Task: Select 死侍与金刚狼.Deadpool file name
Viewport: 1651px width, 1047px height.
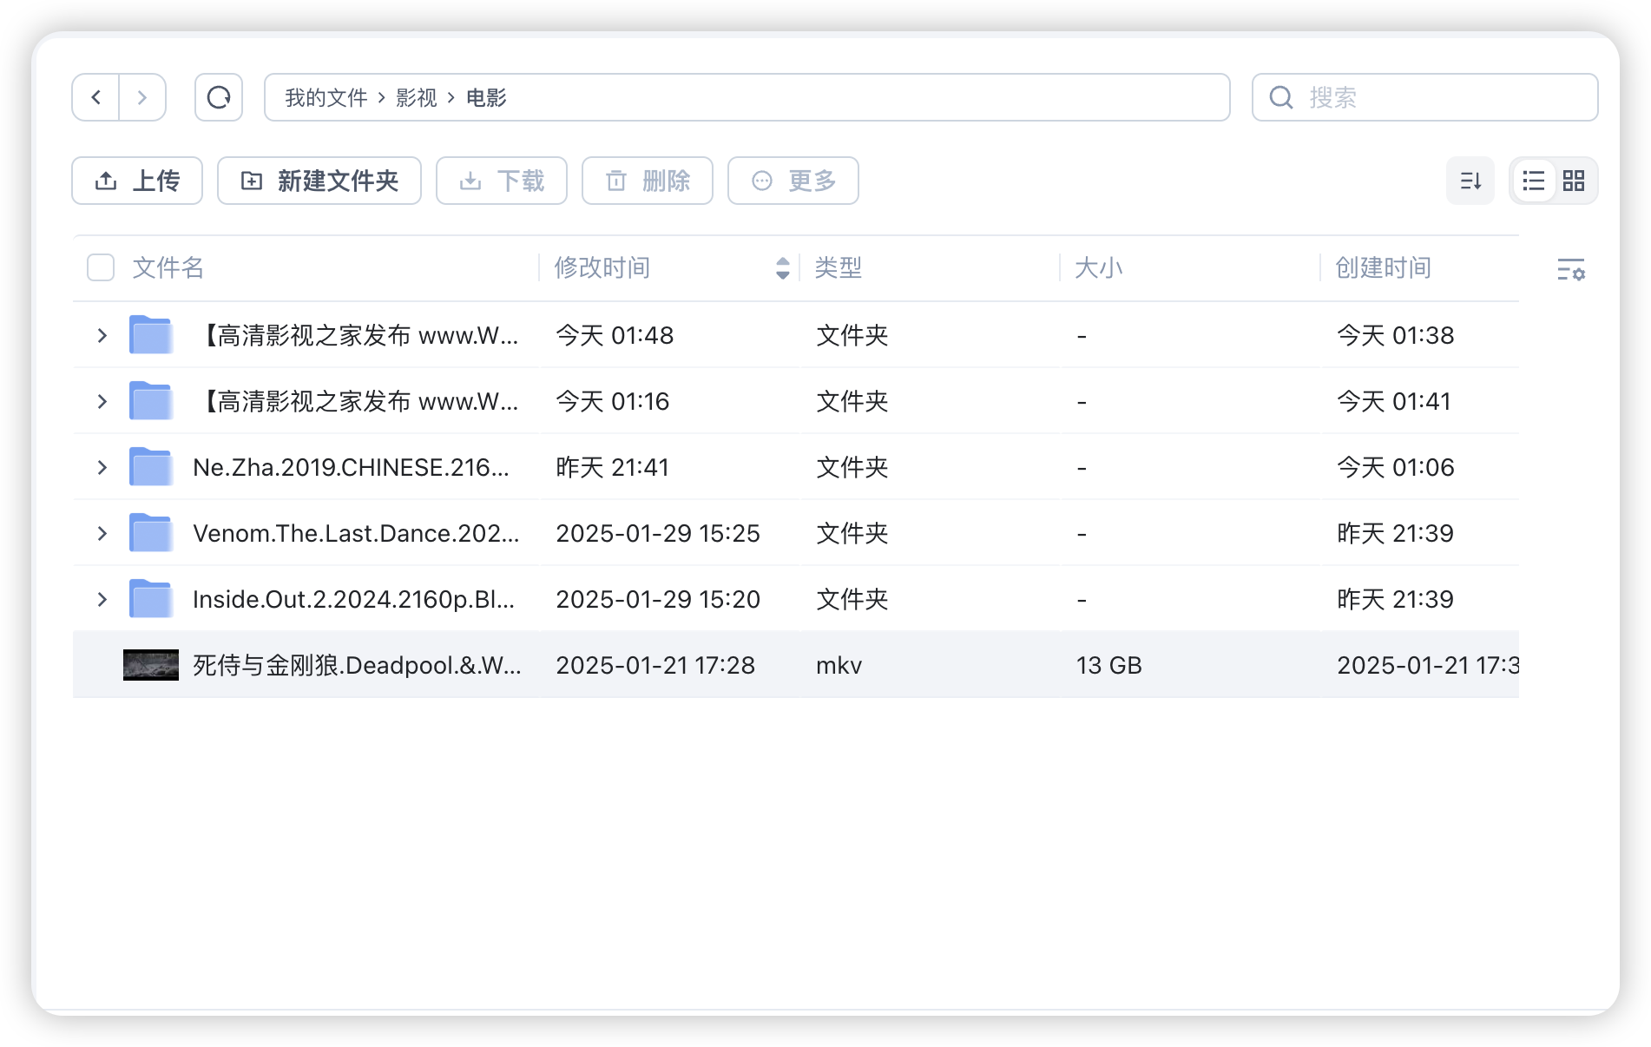Action: pyautogui.click(x=357, y=665)
